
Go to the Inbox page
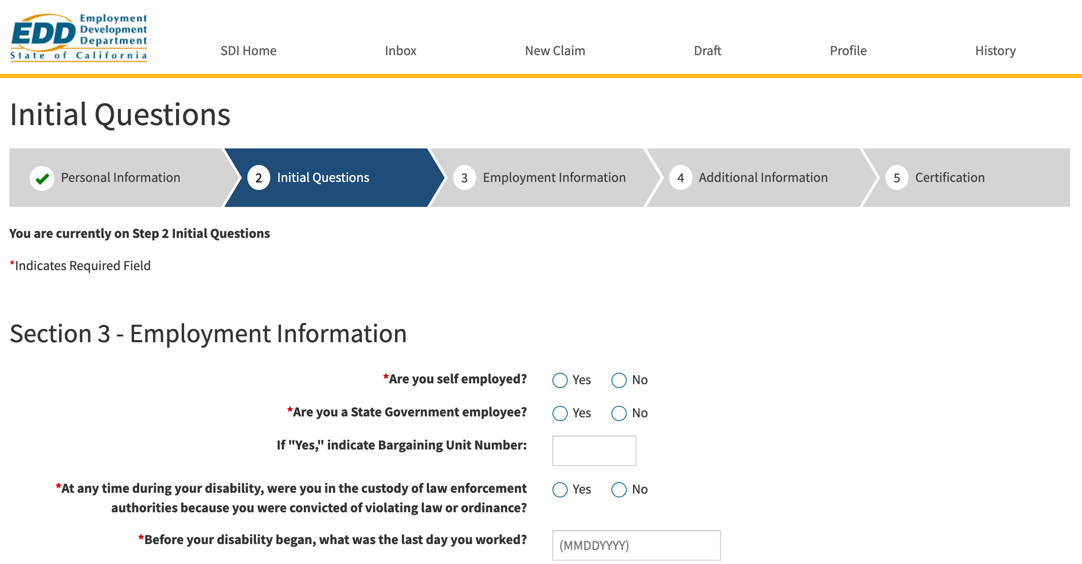(x=401, y=51)
